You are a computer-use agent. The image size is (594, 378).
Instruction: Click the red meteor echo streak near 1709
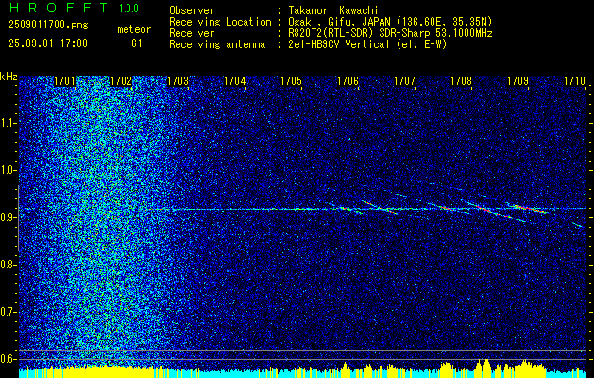coord(529,208)
